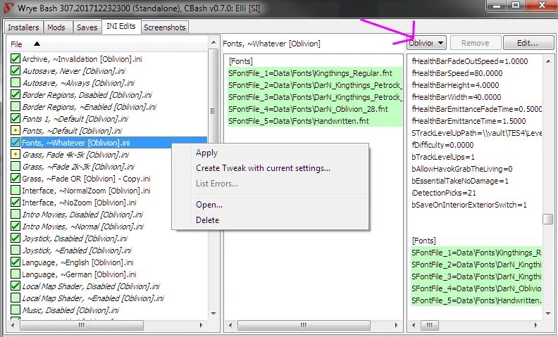Select the Language, ~German [Oblivion].ini file name
558x337 pixels.
pyautogui.click(x=79, y=274)
